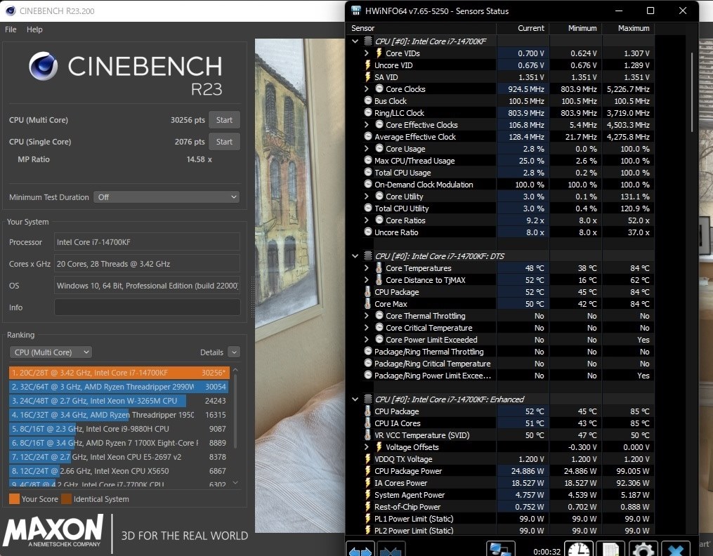
Task: Click the Average Effective Clock row
Action: coord(501,136)
